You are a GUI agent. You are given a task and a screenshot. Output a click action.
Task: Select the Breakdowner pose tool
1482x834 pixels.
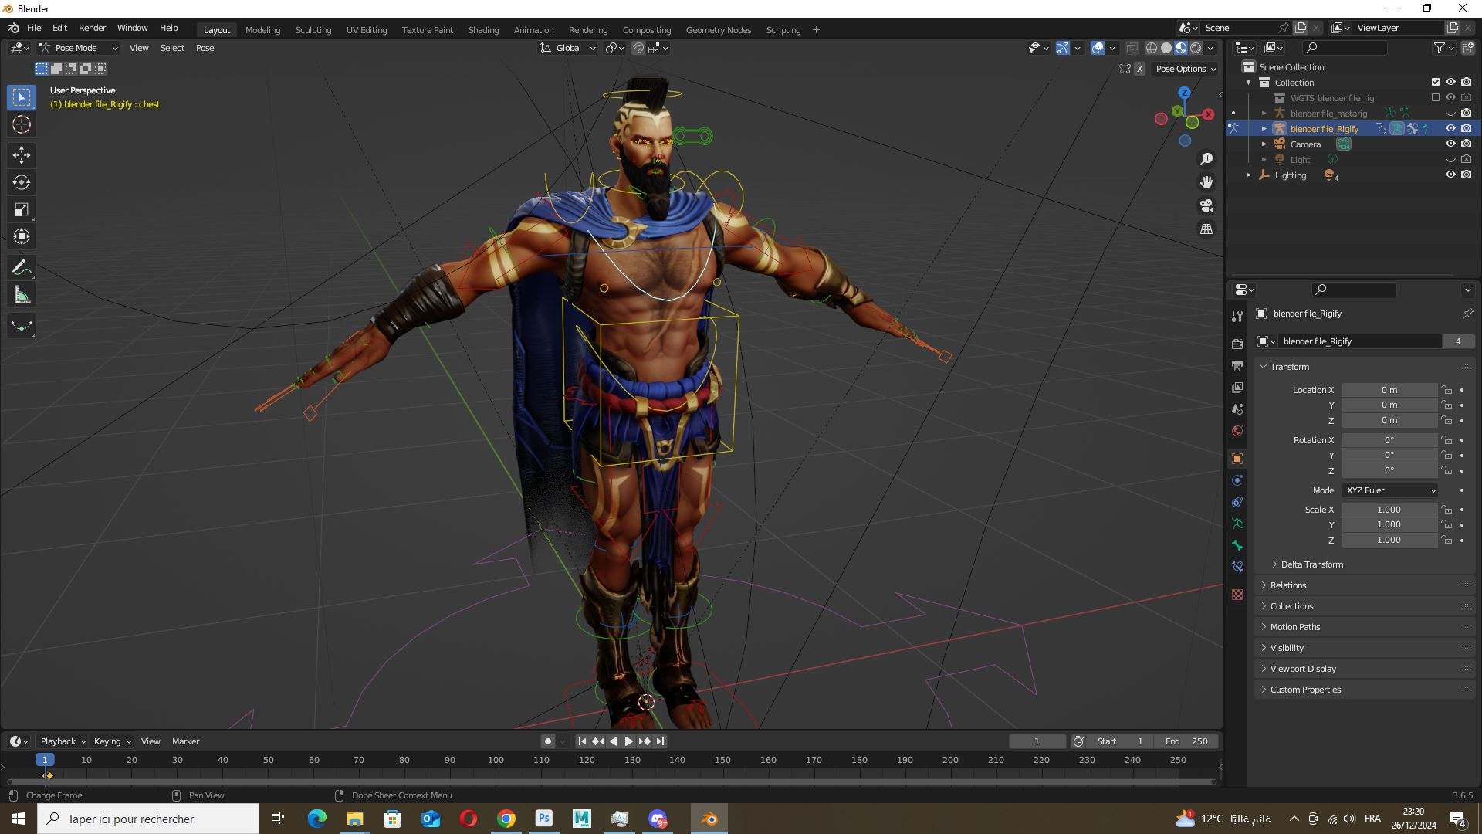(22, 326)
